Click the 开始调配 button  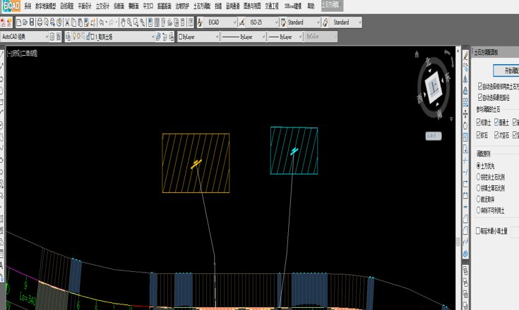click(506, 70)
